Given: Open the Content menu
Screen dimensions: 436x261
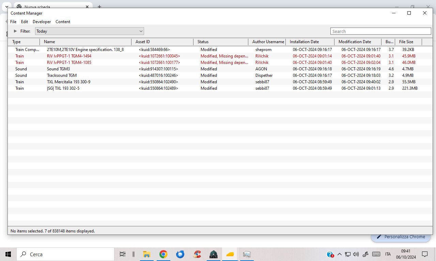Looking at the screenshot, I should pyautogui.click(x=63, y=22).
